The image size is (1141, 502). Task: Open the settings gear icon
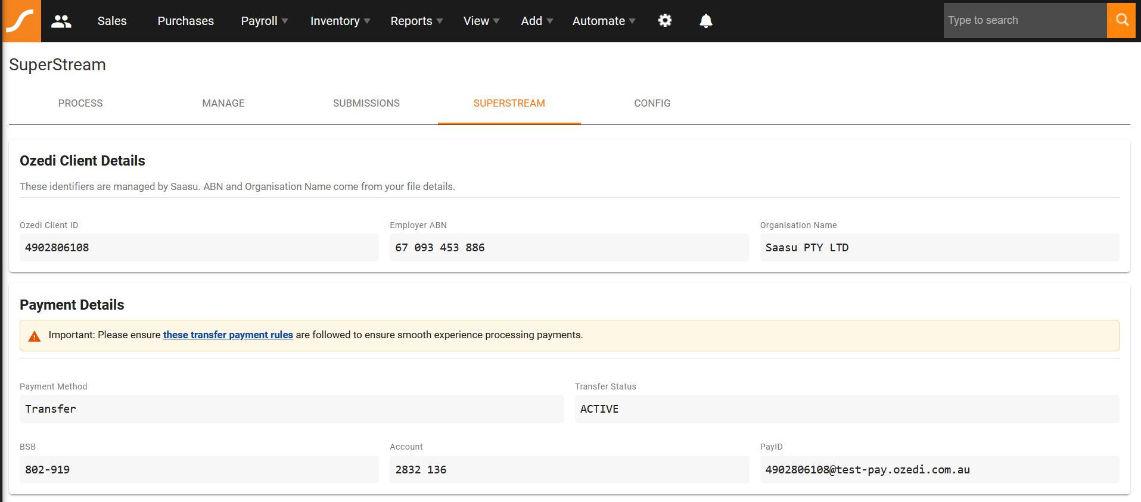click(x=665, y=21)
